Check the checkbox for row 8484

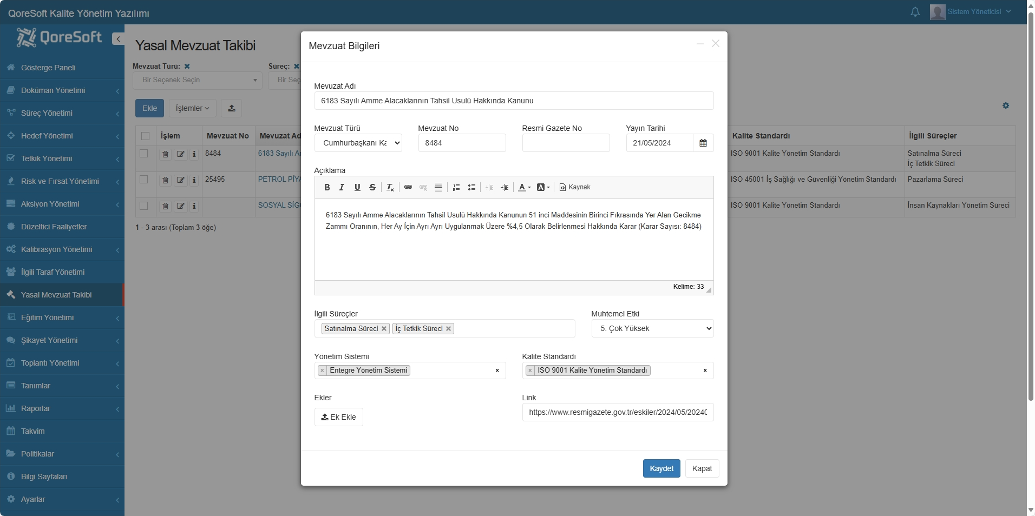pos(144,154)
